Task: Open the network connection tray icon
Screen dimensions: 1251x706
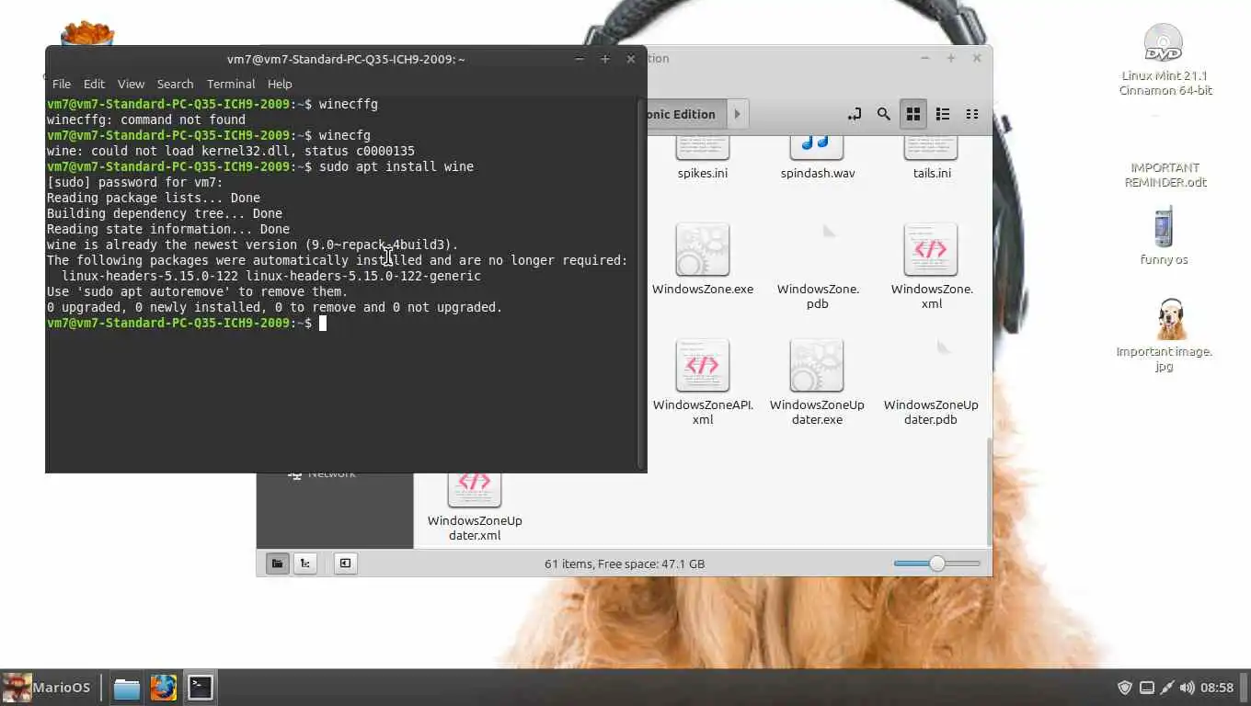Action: (1167, 688)
